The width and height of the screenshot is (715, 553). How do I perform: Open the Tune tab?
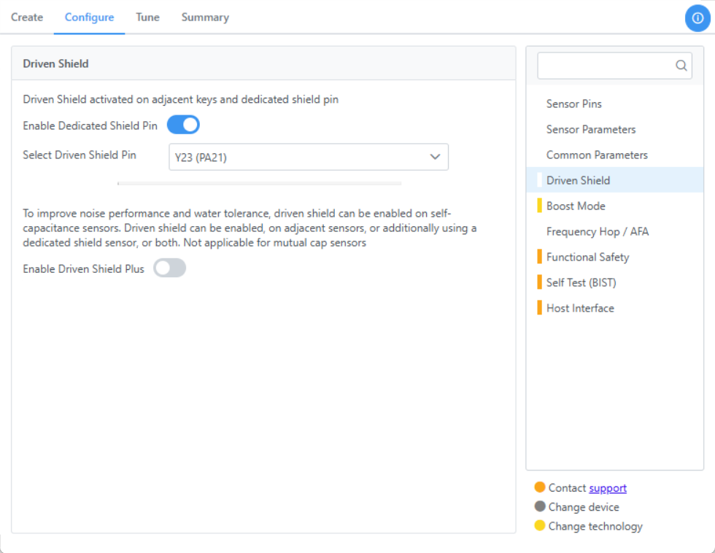click(147, 18)
